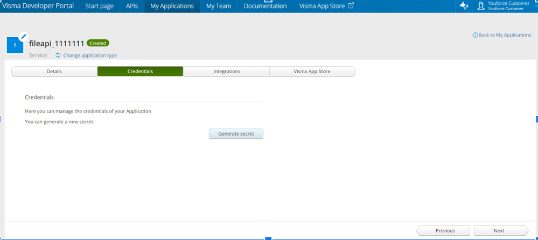Click the green Created status badge
Image resolution: width=538 pixels, height=240 pixels.
(x=98, y=43)
